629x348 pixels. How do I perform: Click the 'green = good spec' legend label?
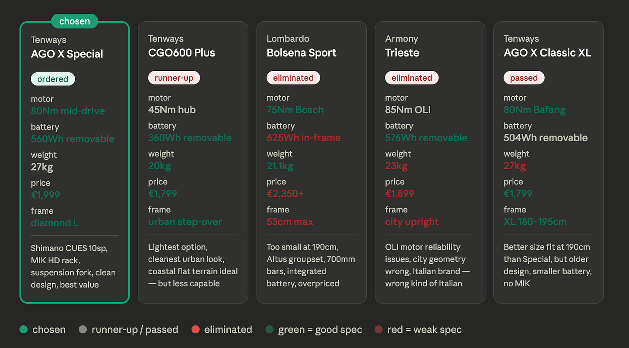coord(320,330)
